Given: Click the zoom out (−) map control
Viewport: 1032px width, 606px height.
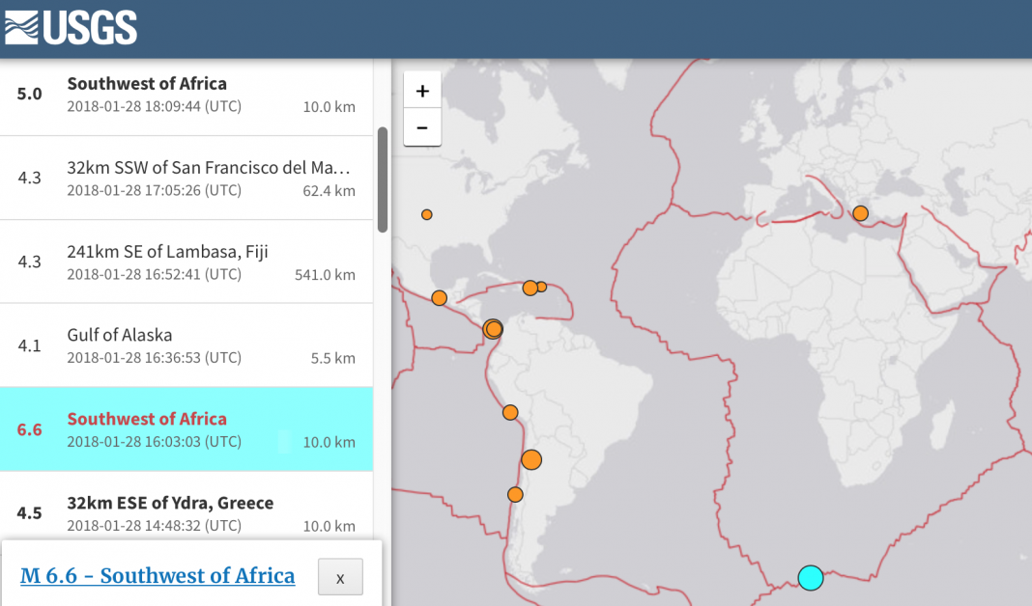Looking at the screenshot, I should click(422, 127).
